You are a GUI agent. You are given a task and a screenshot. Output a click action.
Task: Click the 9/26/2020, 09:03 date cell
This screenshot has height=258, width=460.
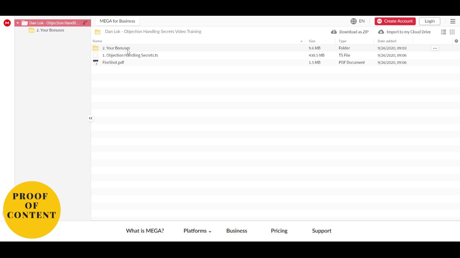[392, 48]
